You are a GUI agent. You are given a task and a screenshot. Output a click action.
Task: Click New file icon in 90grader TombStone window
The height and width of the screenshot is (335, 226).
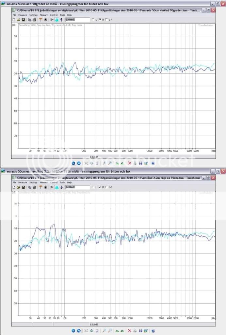pos(14,20)
